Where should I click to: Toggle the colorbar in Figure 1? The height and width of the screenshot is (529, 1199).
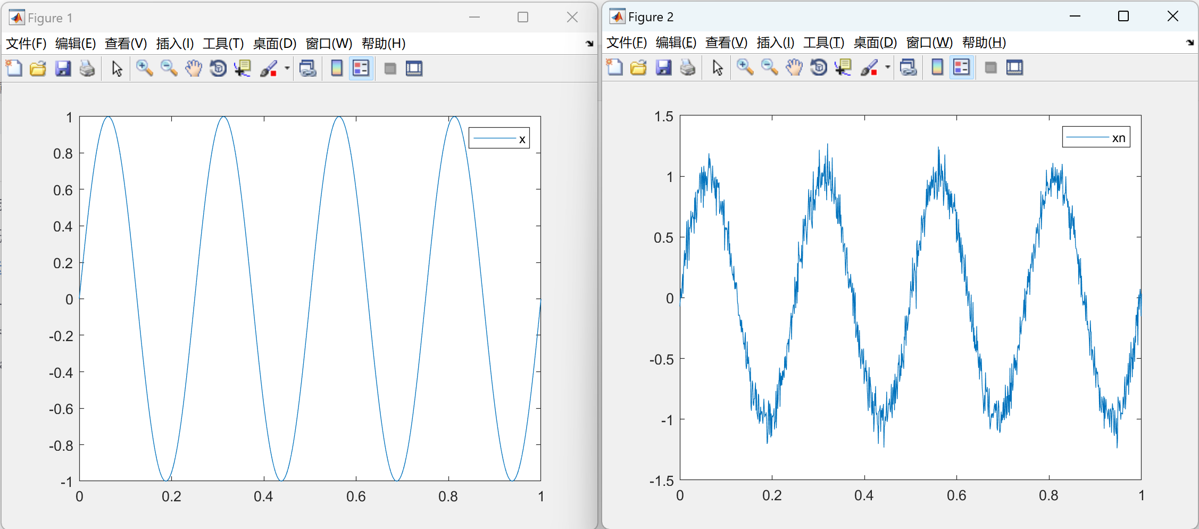click(336, 68)
